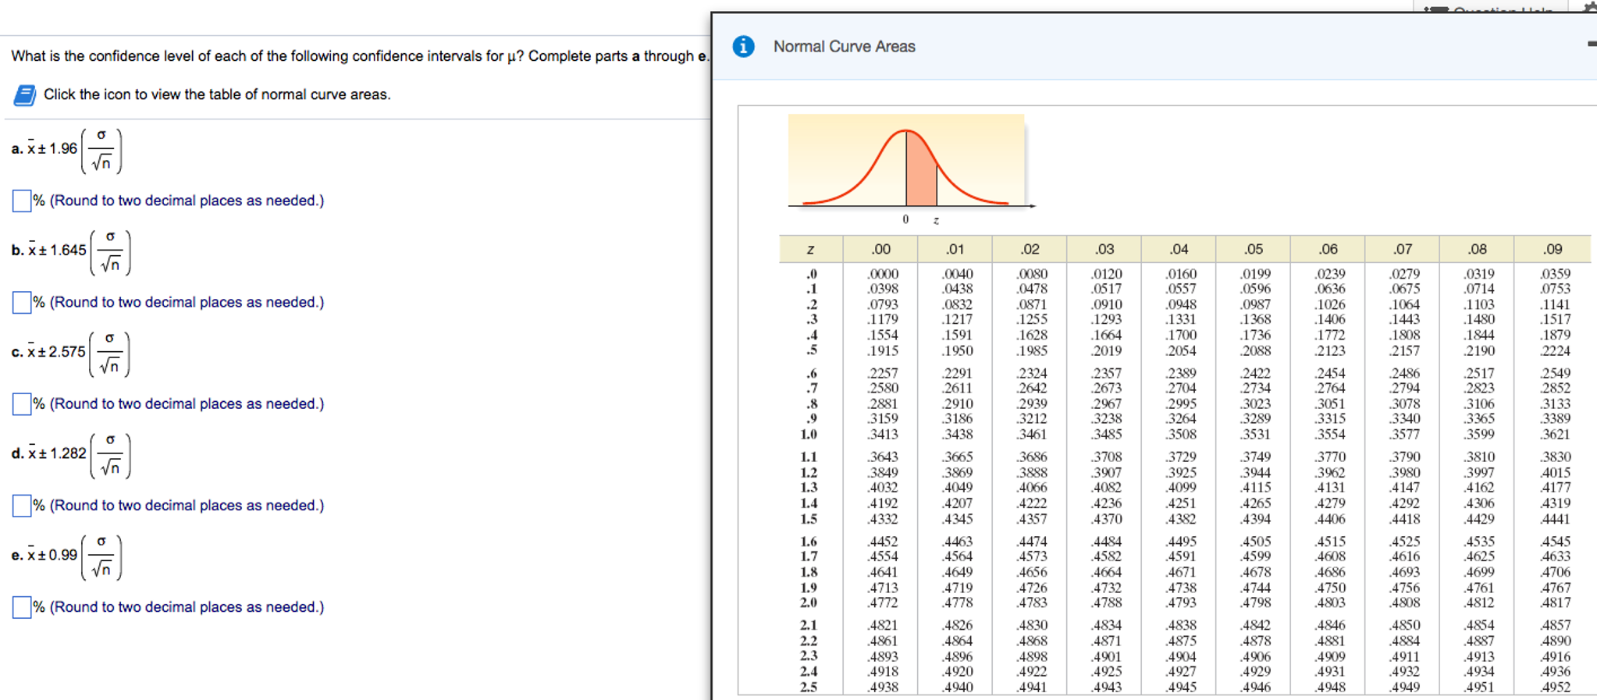The image size is (1597, 700).
Task: Minimize the Normal Curve Areas popup
Action: 1592,44
